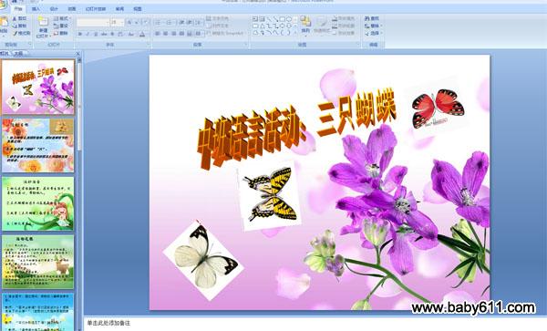This screenshot has width=547, height=331.
Task: Click the Clear Formatting icon
Action: pos(146,22)
